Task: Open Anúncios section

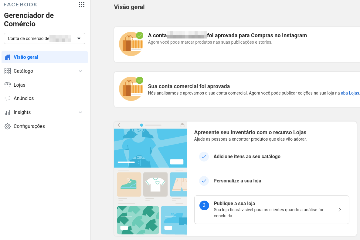Action: (x=45, y=98)
